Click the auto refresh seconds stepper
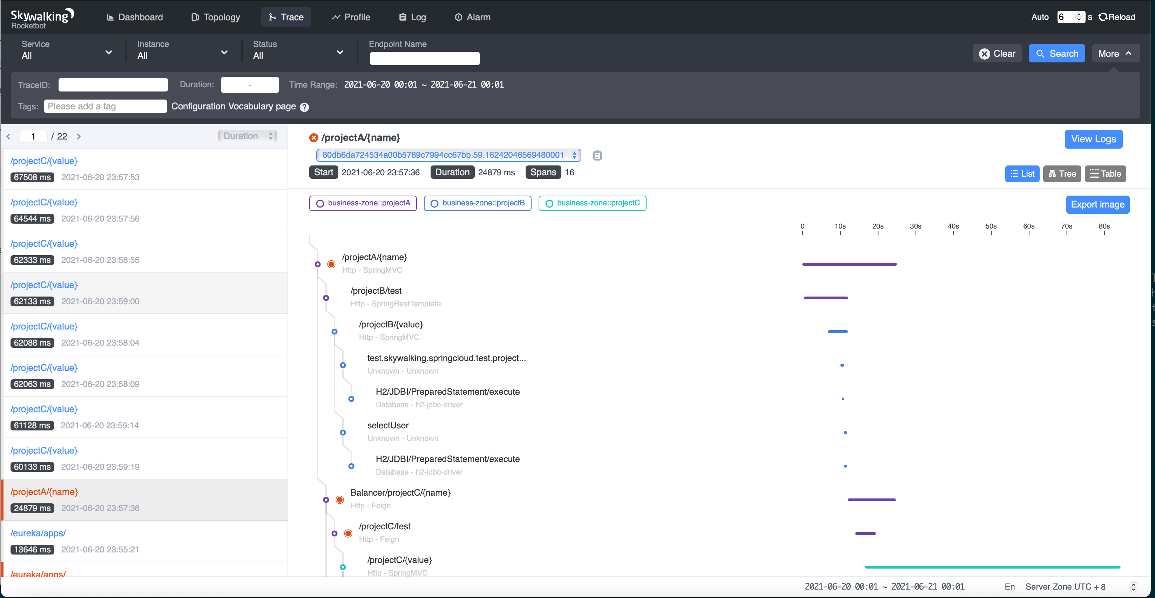 [x=1079, y=17]
